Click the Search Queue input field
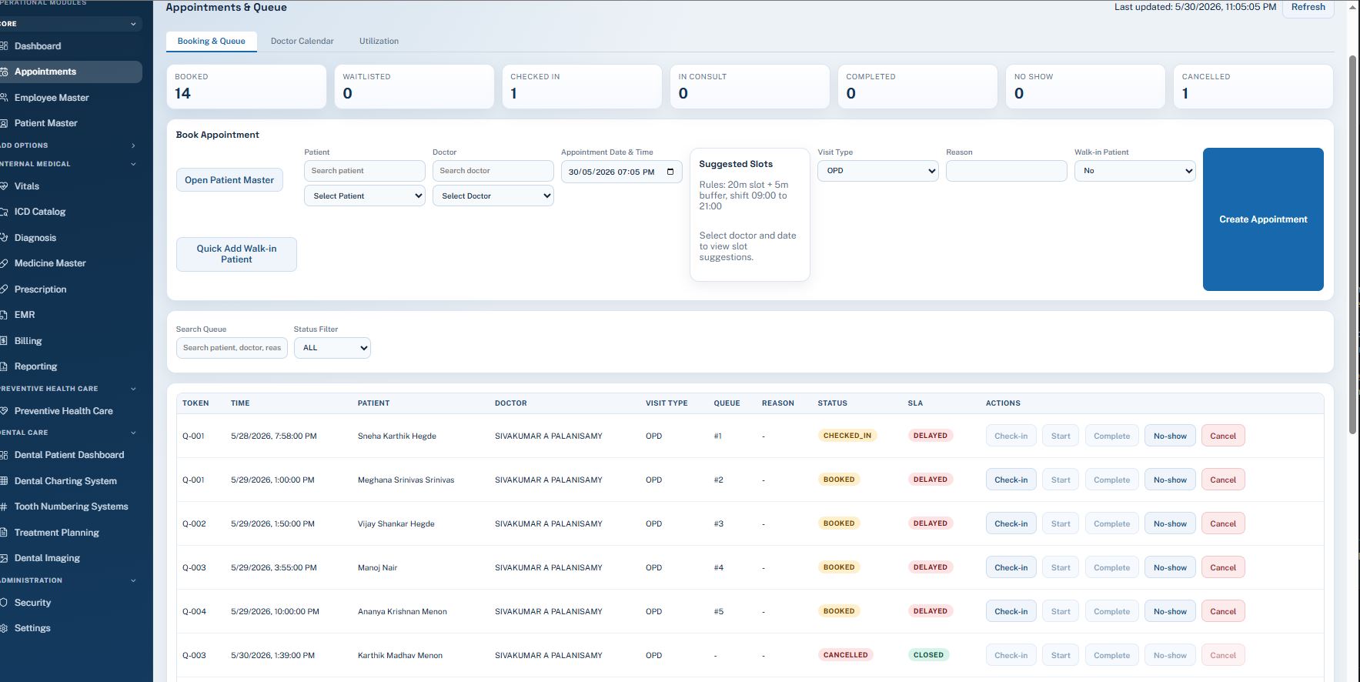The width and height of the screenshot is (1360, 682). click(232, 348)
